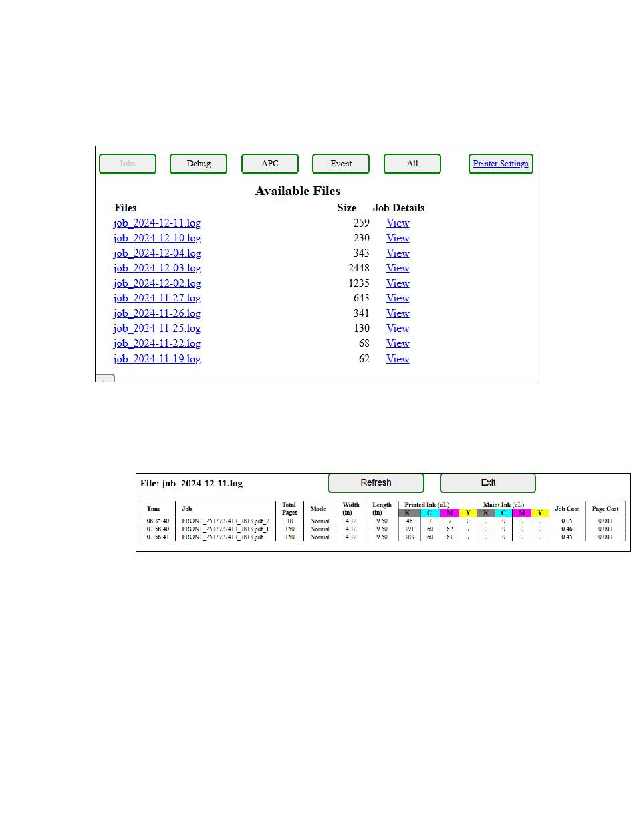This screenshot has width=635, height=838.
Task: View job details for job_2024-12-02.log
Action: (398, 283)
